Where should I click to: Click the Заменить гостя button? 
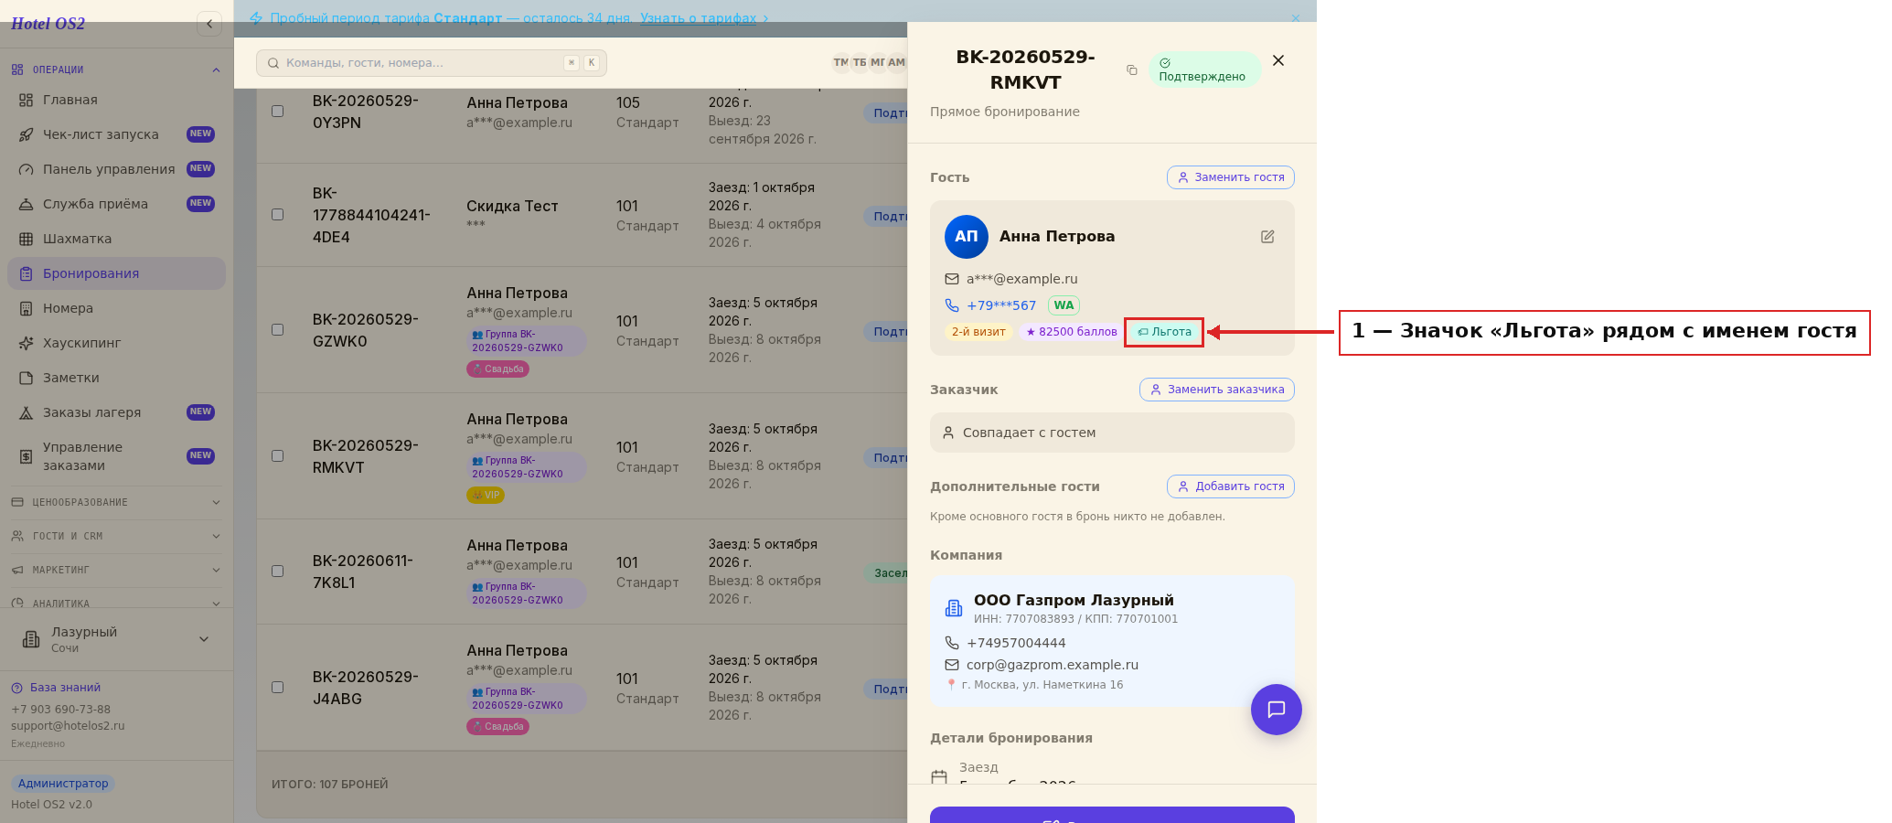1231,177
